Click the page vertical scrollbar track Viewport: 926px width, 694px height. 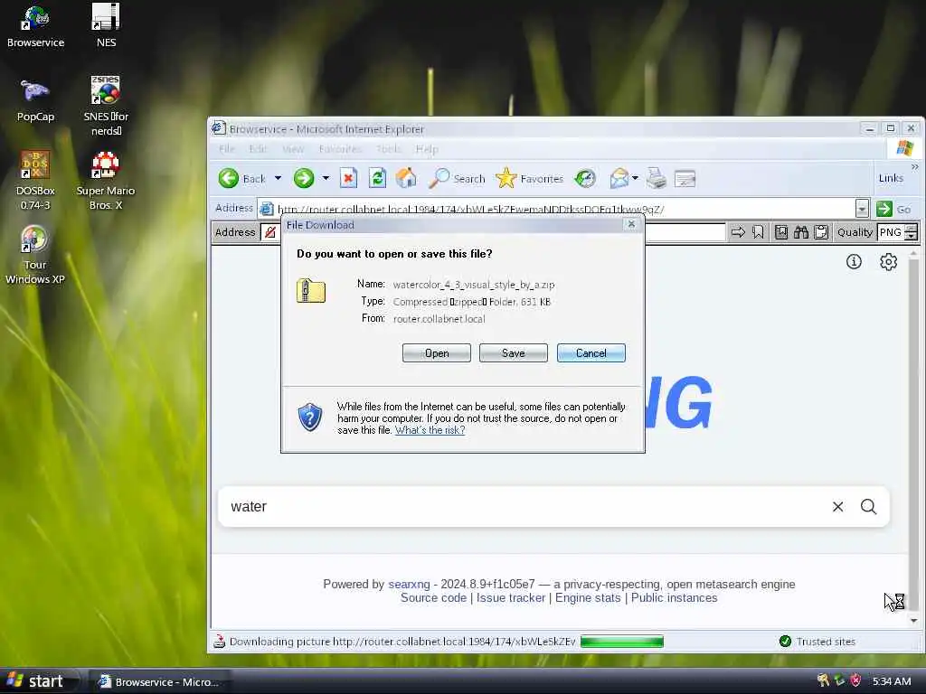click(913, 436)
